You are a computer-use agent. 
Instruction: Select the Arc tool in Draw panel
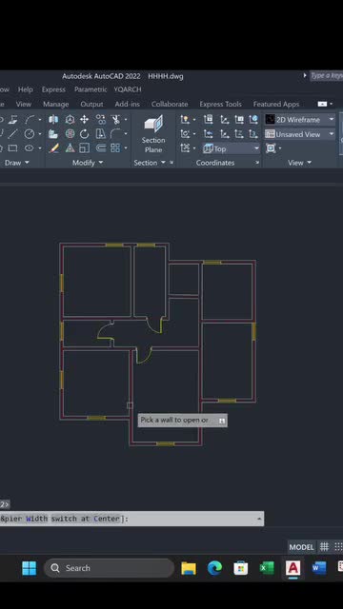[30, 120]
